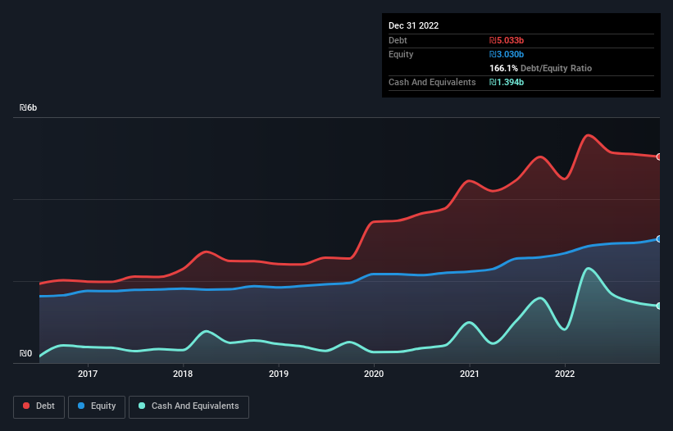
Task: Click the ₪1.394b cash value in tooltip
Action: coord(507,82)
